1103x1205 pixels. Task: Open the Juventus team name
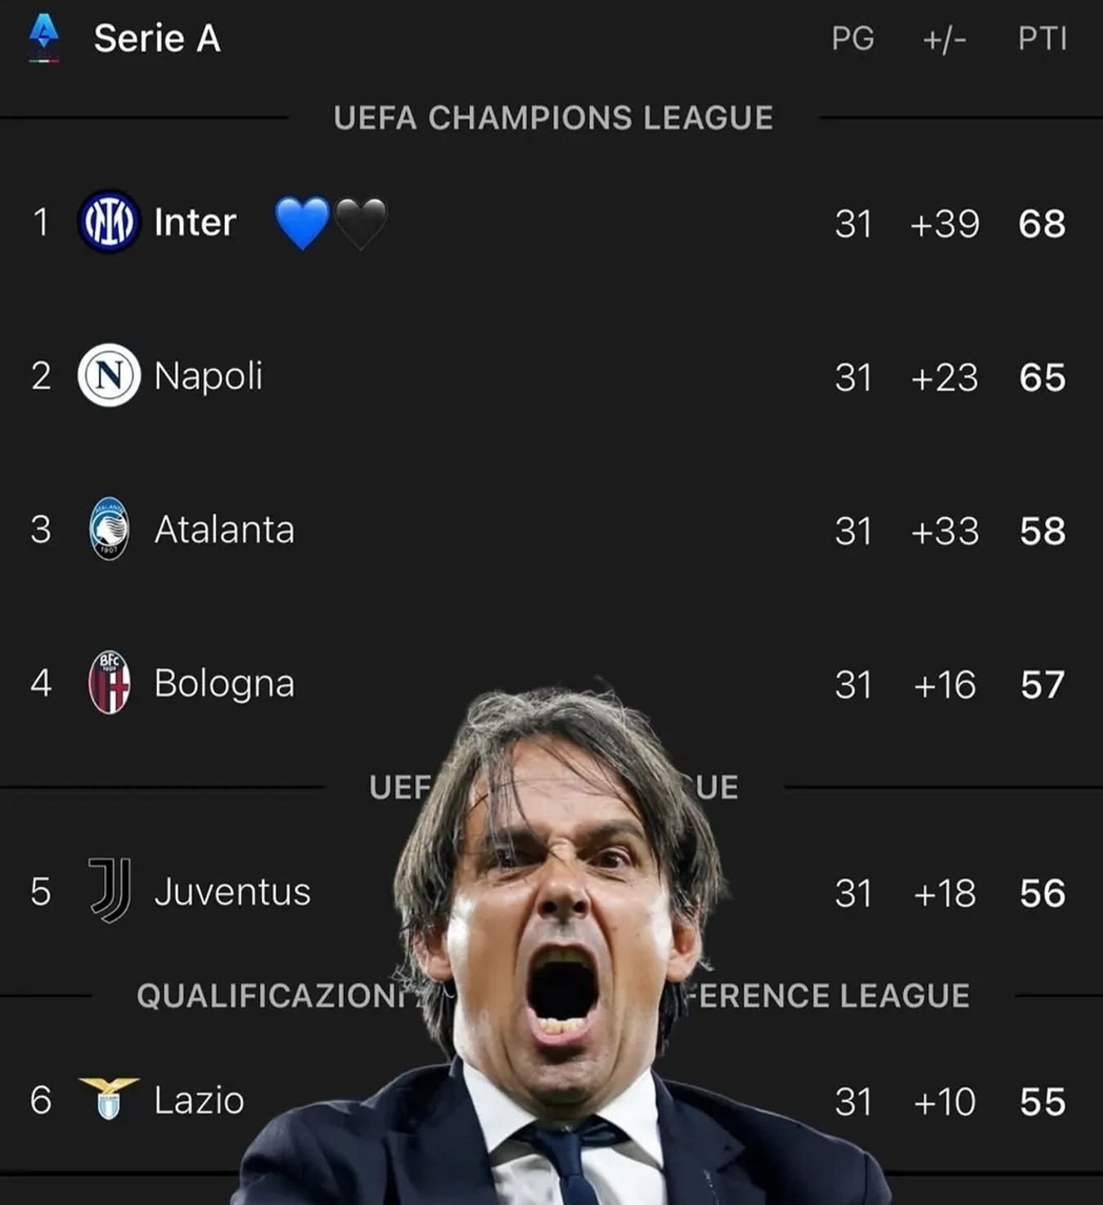coord(232,891)
